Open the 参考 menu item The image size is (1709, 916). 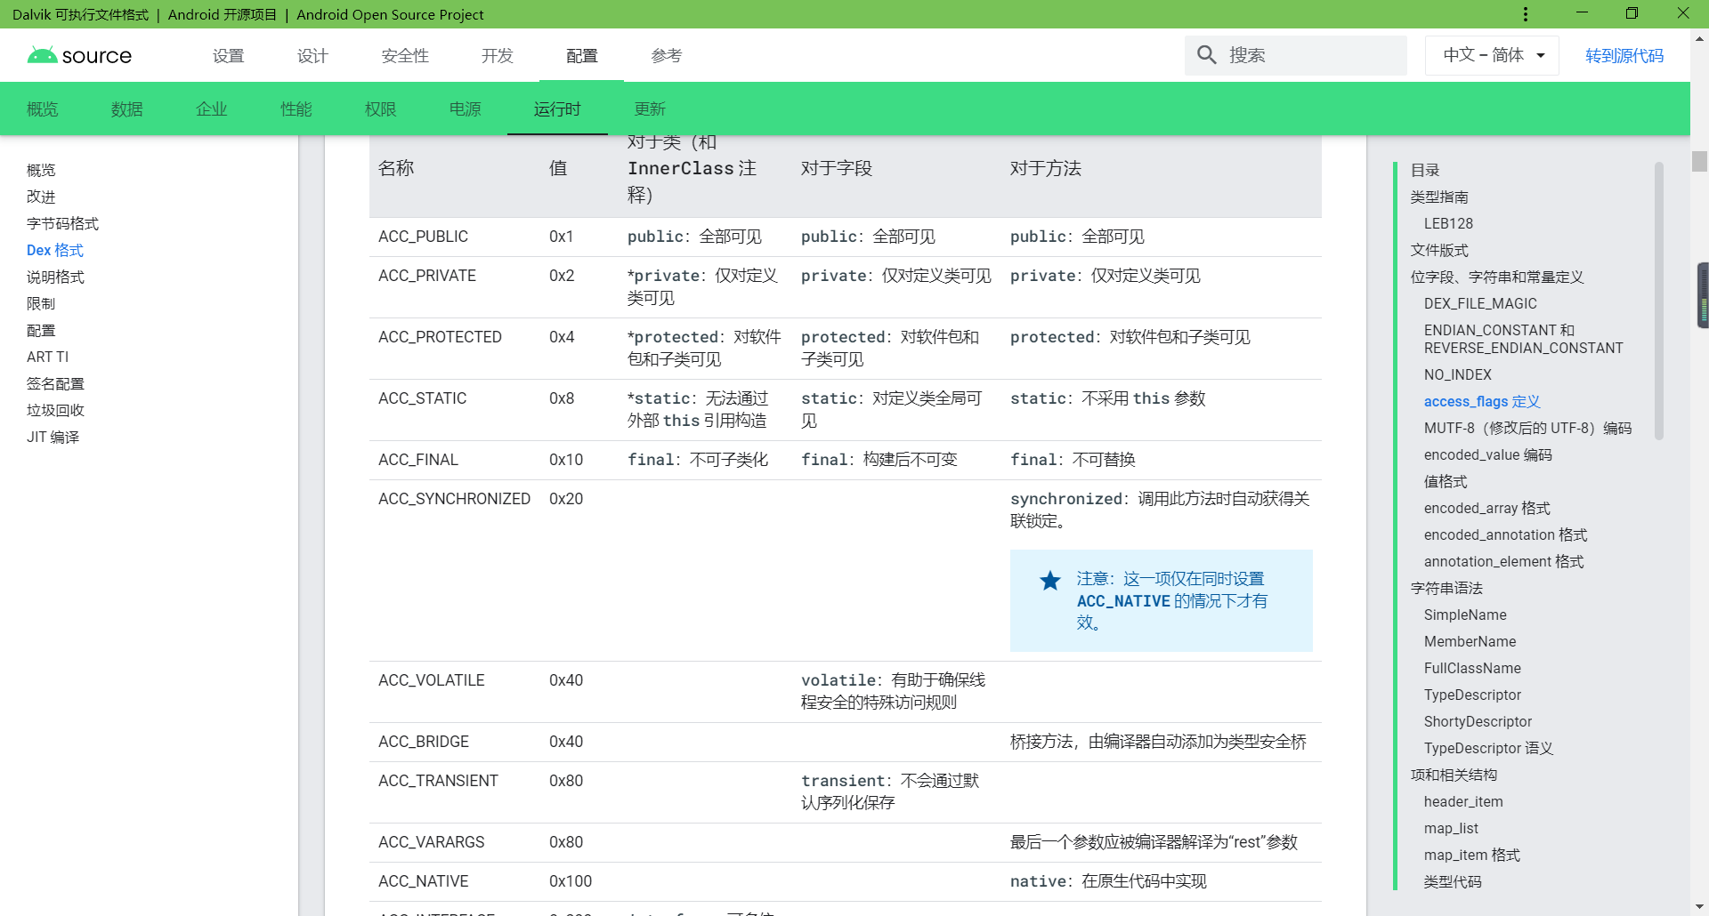(x=666, y=55)
